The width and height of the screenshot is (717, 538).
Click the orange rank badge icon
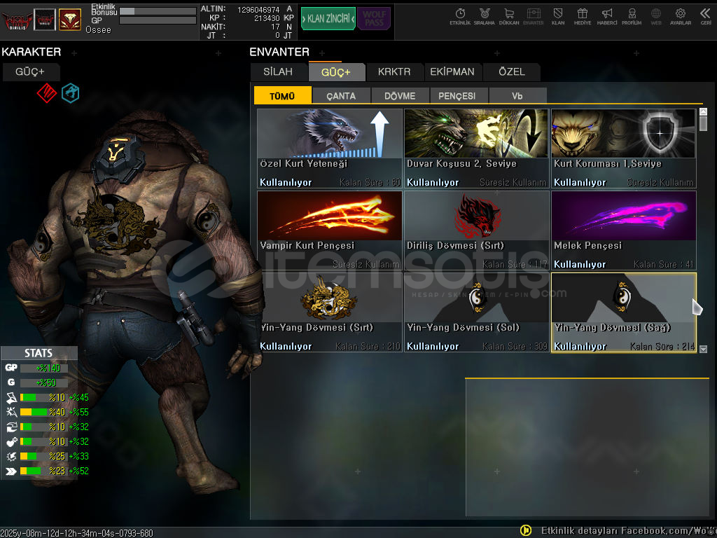coord(70,20)
